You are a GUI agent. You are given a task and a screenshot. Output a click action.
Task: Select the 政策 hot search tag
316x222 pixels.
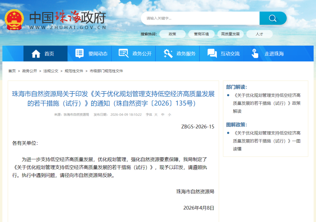pos(172,34)
